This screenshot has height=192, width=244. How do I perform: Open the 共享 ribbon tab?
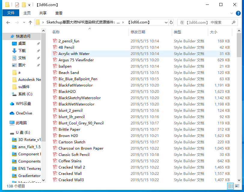(x=43, y=13)
